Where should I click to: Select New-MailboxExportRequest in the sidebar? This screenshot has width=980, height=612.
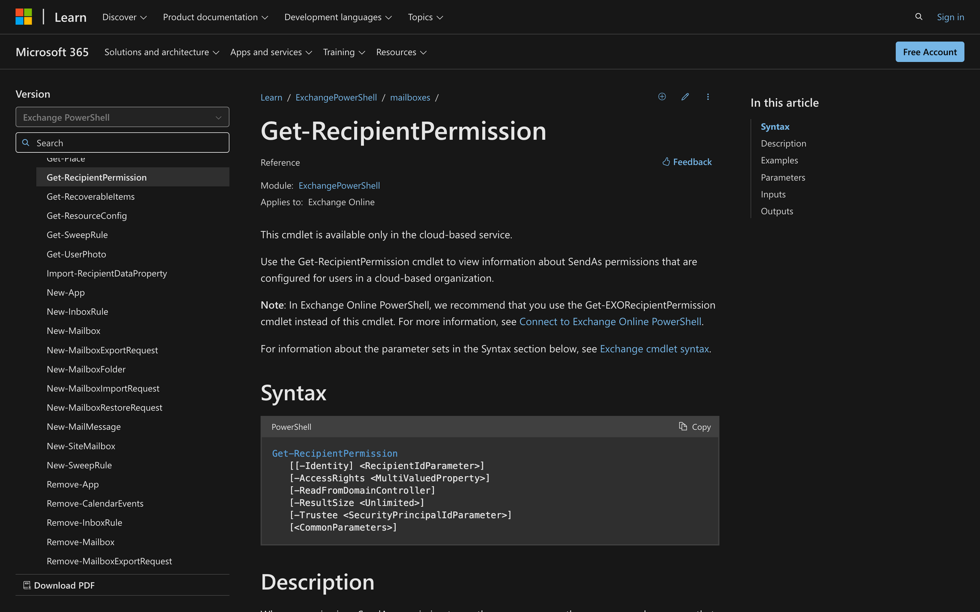click(102, 350)
